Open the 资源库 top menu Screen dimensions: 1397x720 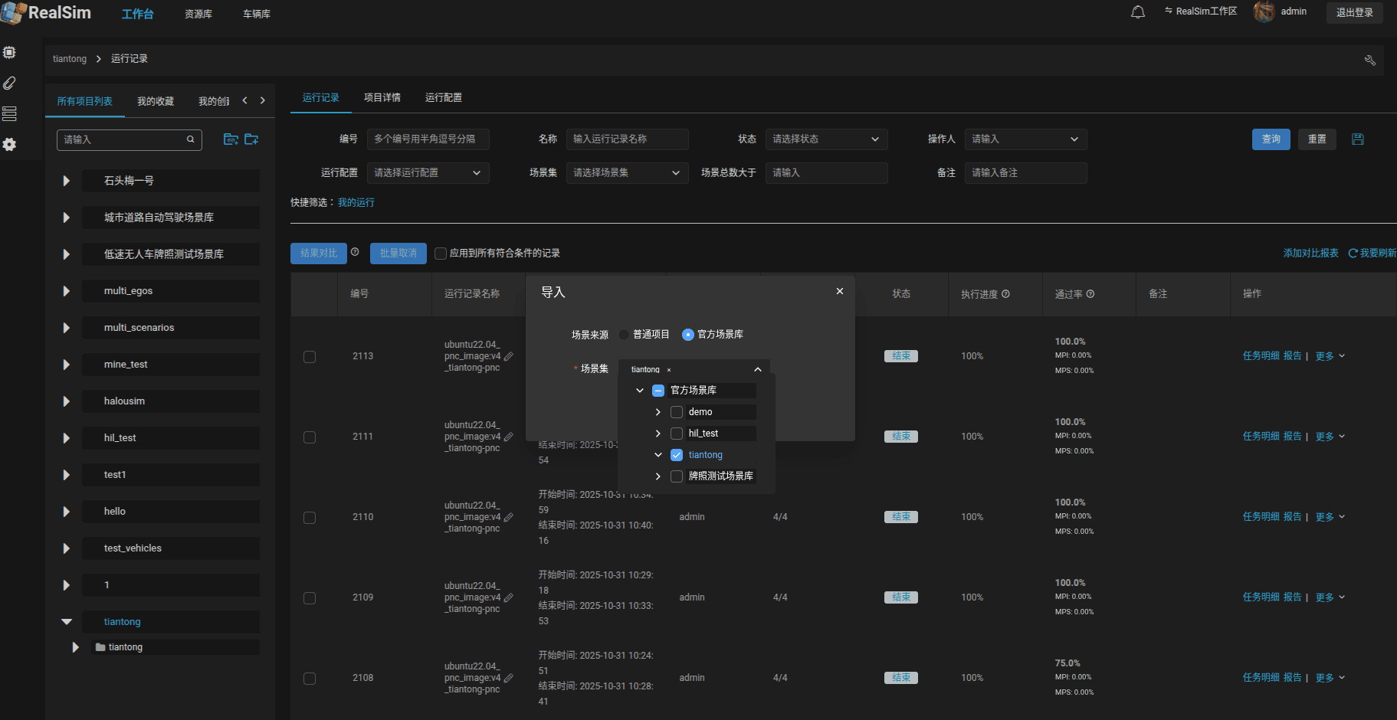[x=198, y=14]
